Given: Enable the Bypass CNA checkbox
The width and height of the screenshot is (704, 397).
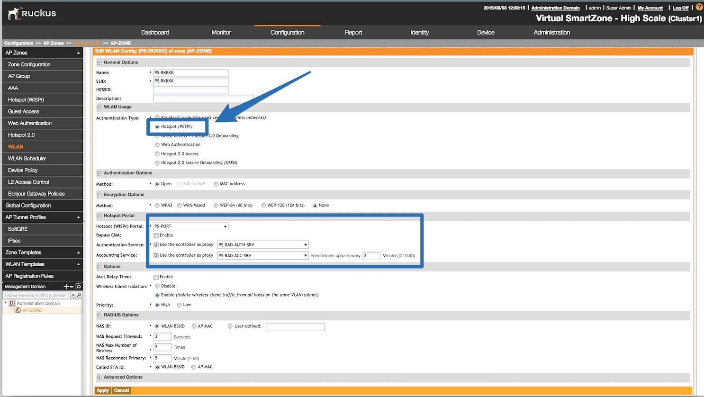Looking at the screenshot, I should click(x=156, y=235).
